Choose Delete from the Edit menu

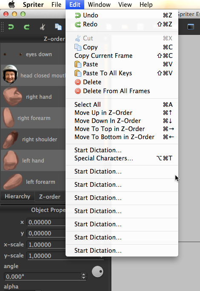pos(122,82)
